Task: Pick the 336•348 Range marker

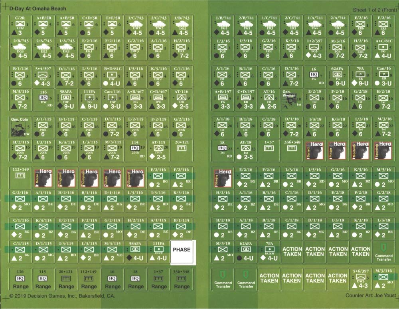Action: (x=182, y=279)
